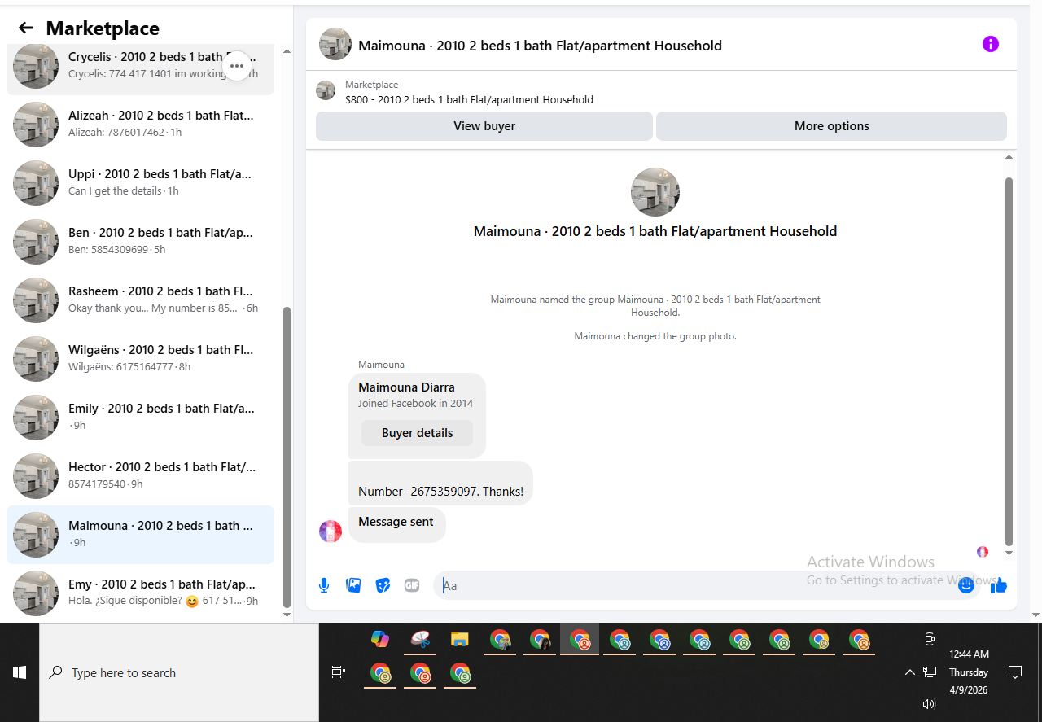Open File Explorer from the taskbar
Screen dimensions: 1042x722
(x=460, y=640)
